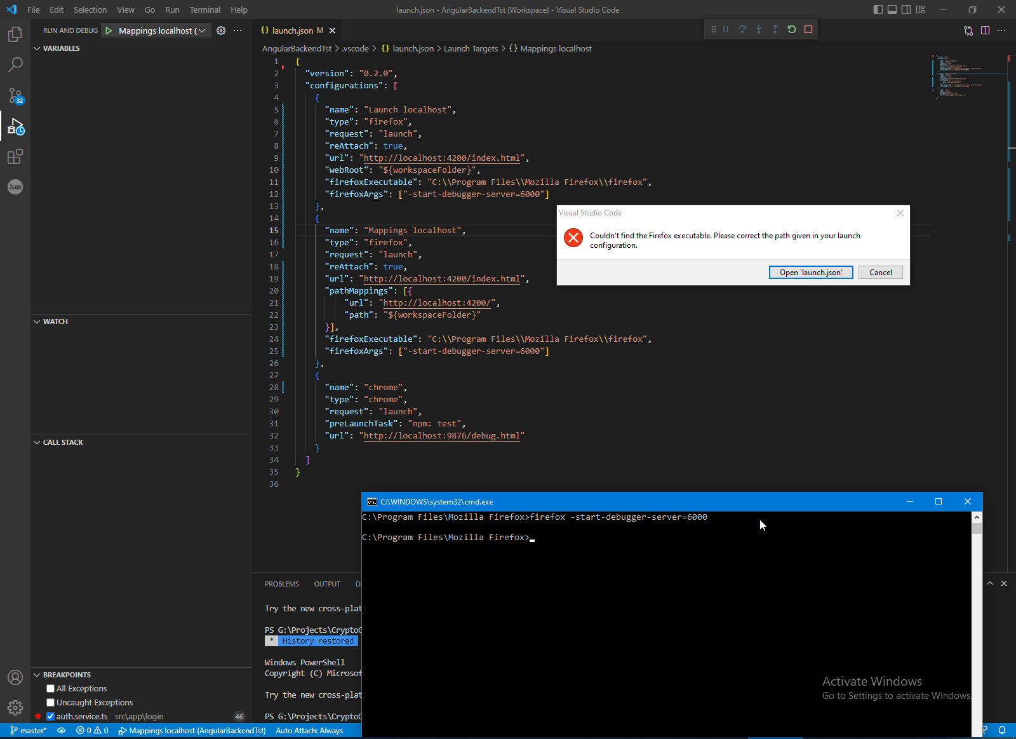Enable the Uncaught Exceptions breakpoint checkbox
Screen dimensions: 1016x739
51,703
